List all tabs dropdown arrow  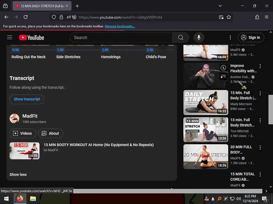(x=220, y=6)
